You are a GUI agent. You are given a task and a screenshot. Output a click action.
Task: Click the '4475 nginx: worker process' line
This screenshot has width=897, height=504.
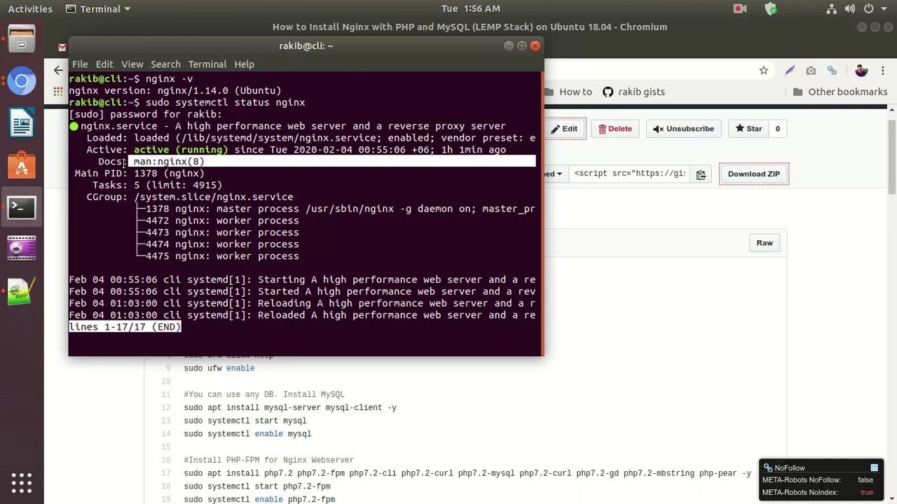pos(222,256)
